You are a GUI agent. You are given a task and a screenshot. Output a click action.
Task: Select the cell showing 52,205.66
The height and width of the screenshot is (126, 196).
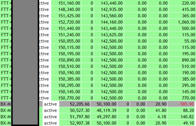tap(75, 104)
